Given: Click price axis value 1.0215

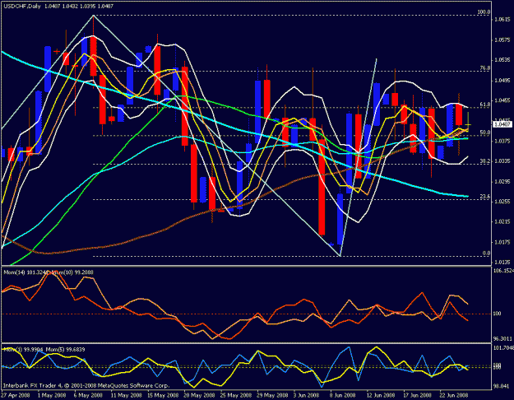Looking at the screenshot, I should [x=502, y=222].
